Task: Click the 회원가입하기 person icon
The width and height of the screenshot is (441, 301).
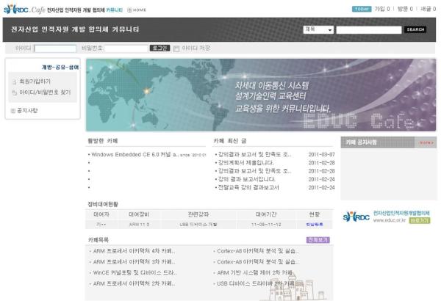Action: [14, 81]
